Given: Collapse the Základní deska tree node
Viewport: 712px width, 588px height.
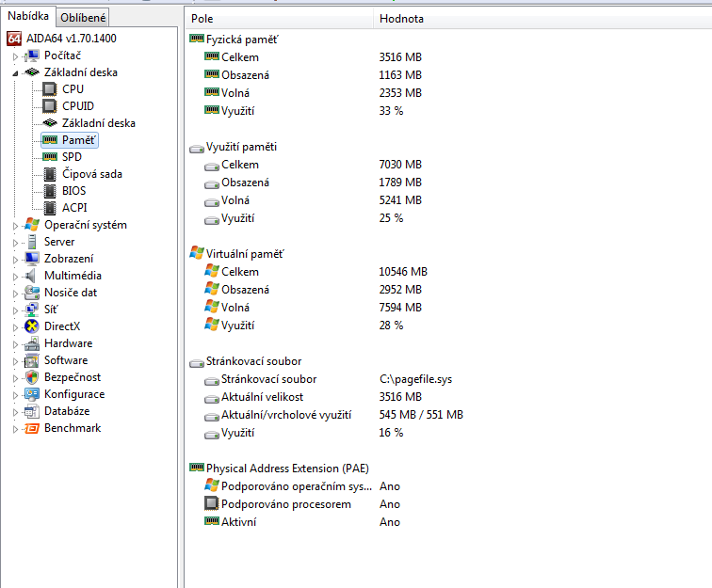Looking at the screenshot, I should coord(15,73).
